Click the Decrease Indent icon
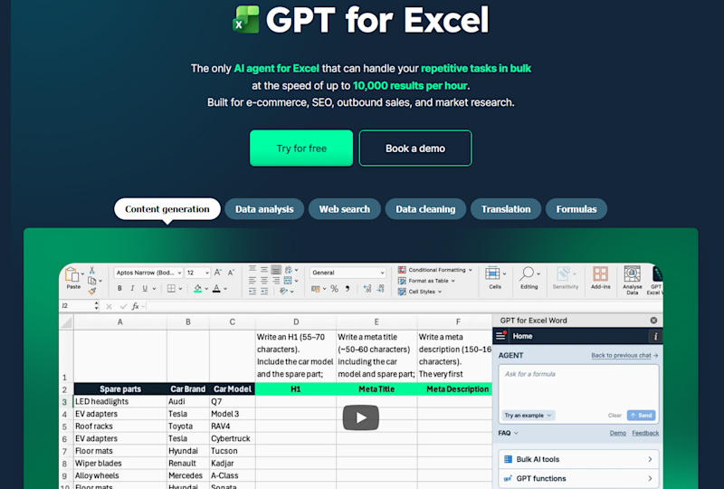Image resolution: width=724 pixels, height=489 pixels. (252, 292)
